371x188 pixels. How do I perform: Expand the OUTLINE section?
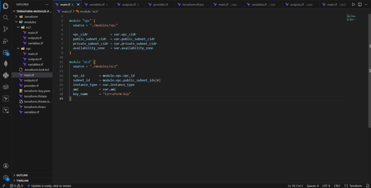pyautogui.click(x=22, y=175)
